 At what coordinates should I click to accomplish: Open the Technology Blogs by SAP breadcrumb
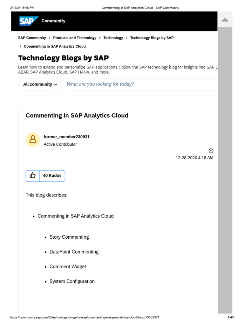152,38
